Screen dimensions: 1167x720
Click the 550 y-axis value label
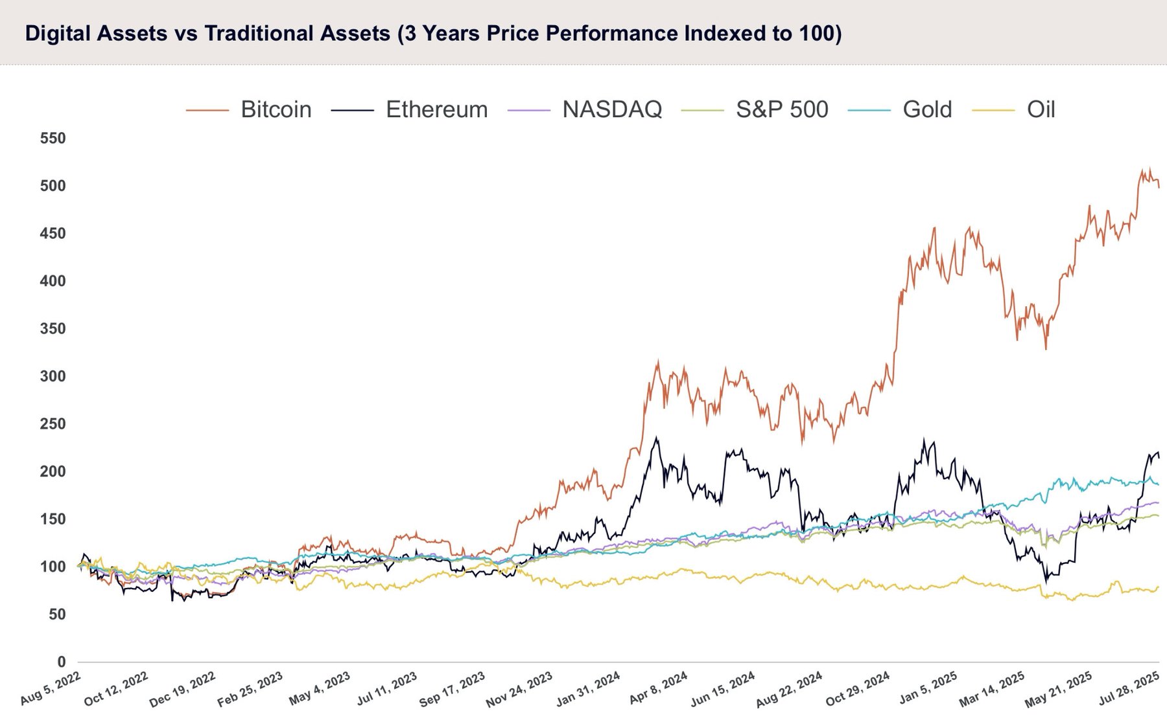[53, 139]
